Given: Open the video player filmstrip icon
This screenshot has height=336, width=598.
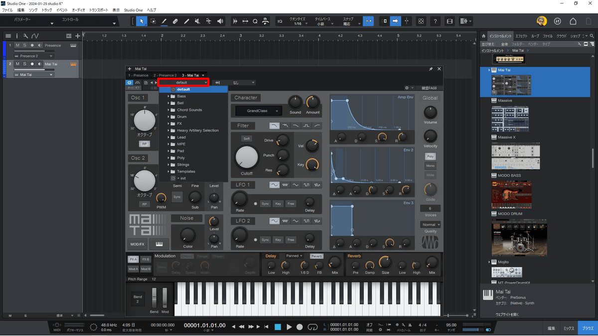Looking at the screenshot, I should click(x=449, y=21).
